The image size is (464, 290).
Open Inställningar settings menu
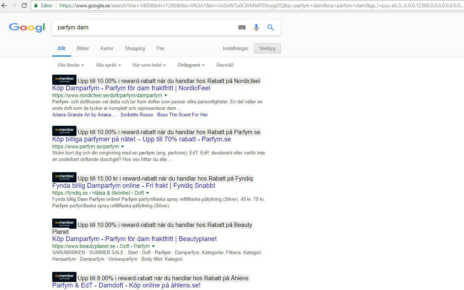pos(236,49)
